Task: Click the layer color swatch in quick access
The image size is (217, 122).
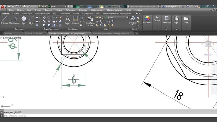Action: 49,6
